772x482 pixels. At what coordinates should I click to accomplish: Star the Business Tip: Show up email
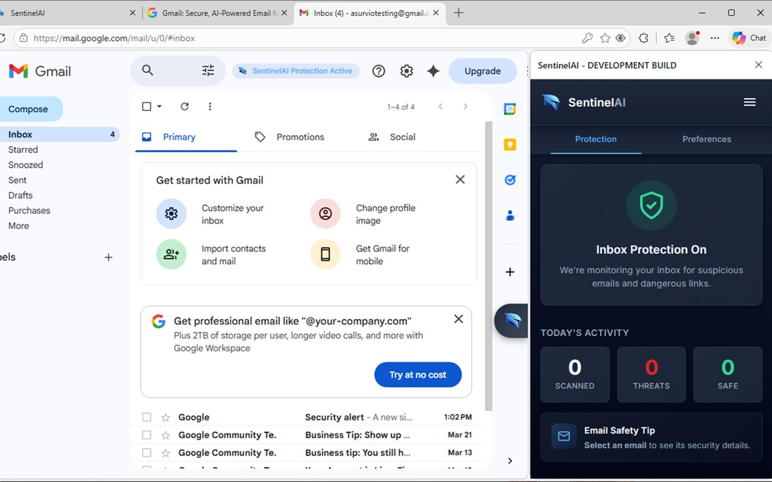tap(165, 435)
